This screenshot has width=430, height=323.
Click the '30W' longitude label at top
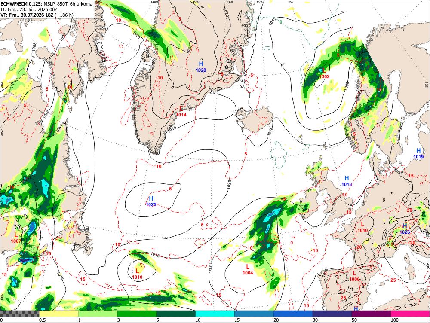(x=229, y=2)
